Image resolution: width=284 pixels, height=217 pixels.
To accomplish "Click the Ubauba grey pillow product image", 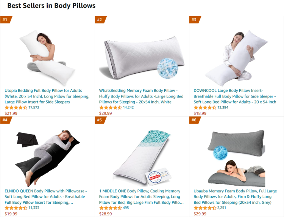I will coord(236,158).
